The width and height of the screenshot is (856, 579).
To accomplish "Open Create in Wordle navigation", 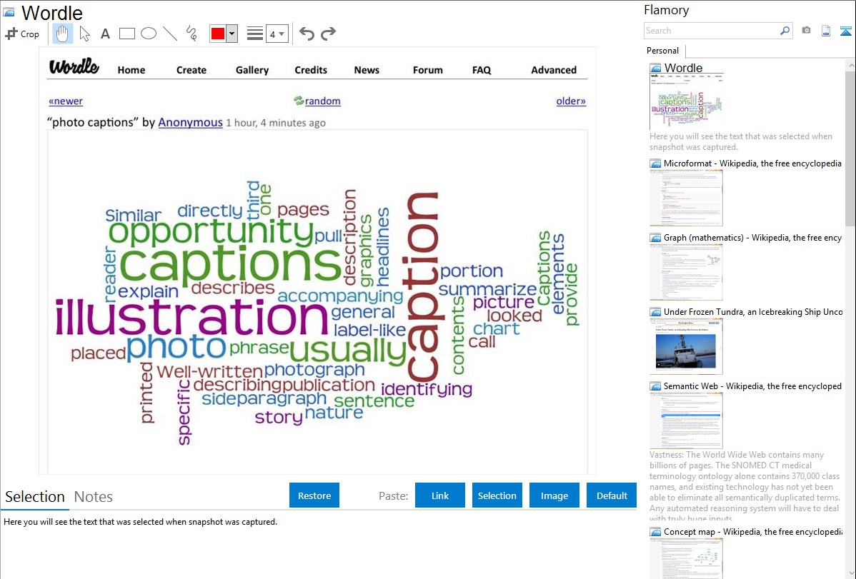I will [191, 70].
